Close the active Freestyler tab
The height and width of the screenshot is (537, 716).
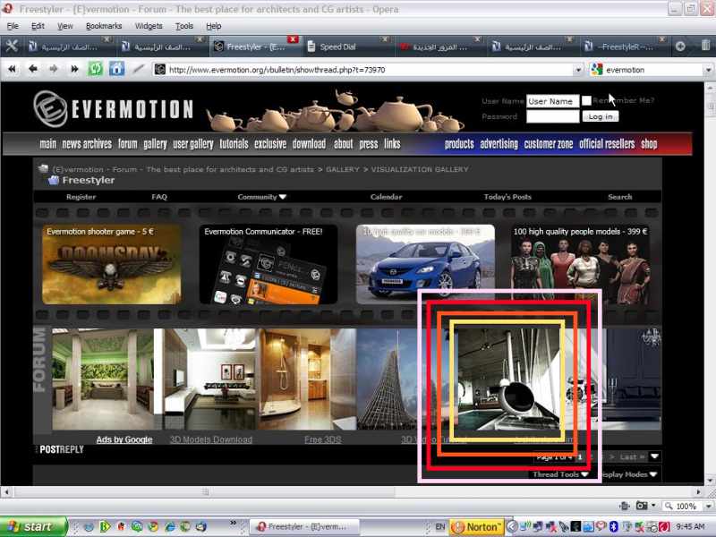pos(294,39)
